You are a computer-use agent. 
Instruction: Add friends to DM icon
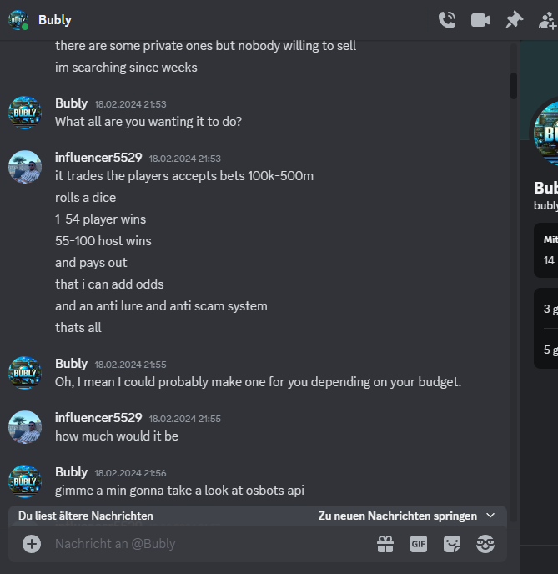548,20
